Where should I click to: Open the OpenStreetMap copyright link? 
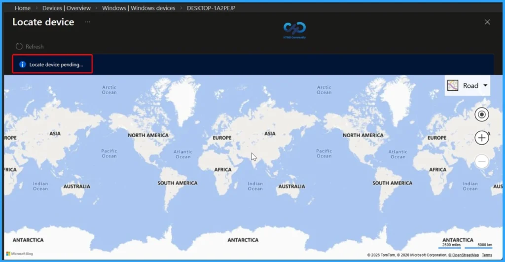pyautogui.click(x=464, y=255)
